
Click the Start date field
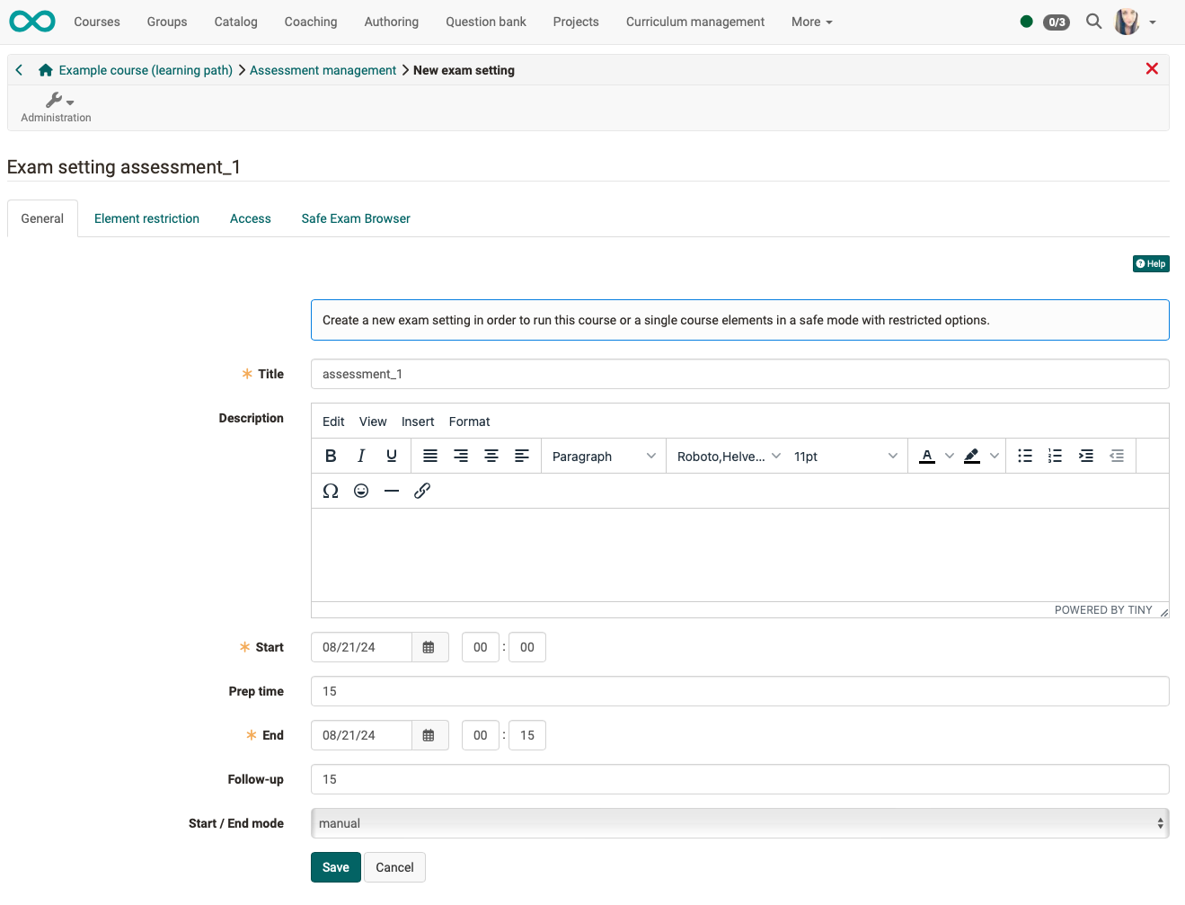(x=361, y=647)
